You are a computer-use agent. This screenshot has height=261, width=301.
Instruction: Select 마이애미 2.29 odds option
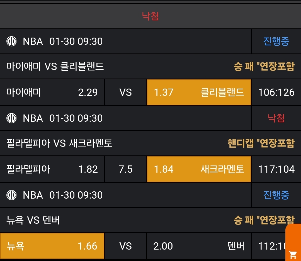[52, 92]
